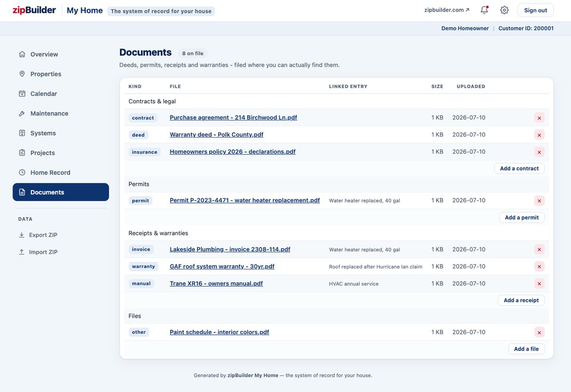
Task: Delete the Purchase agreement document
Action: (x=539, y=118)
